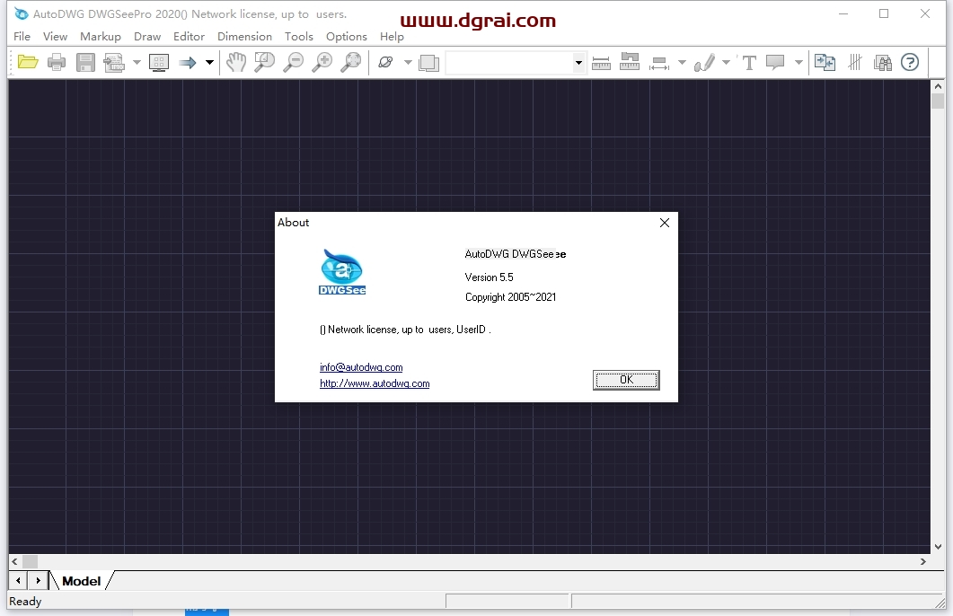Open the View menu
The width and height of the screenshot is (953, 616).
pyautogui.click(x=55, y=37)
